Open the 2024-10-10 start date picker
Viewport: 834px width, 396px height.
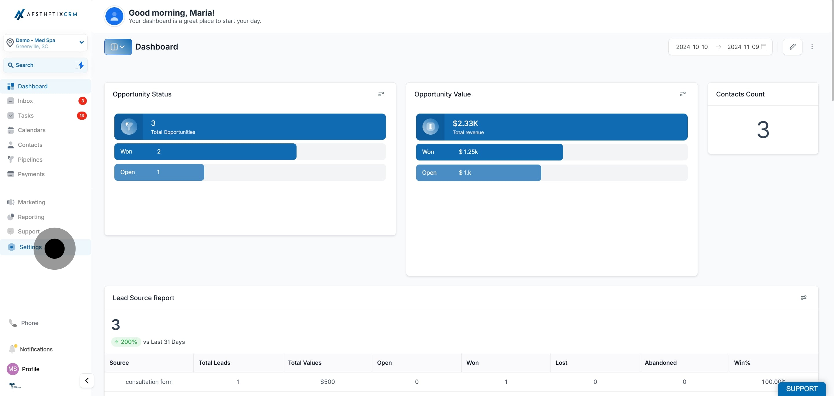click(x=692, y=47)
